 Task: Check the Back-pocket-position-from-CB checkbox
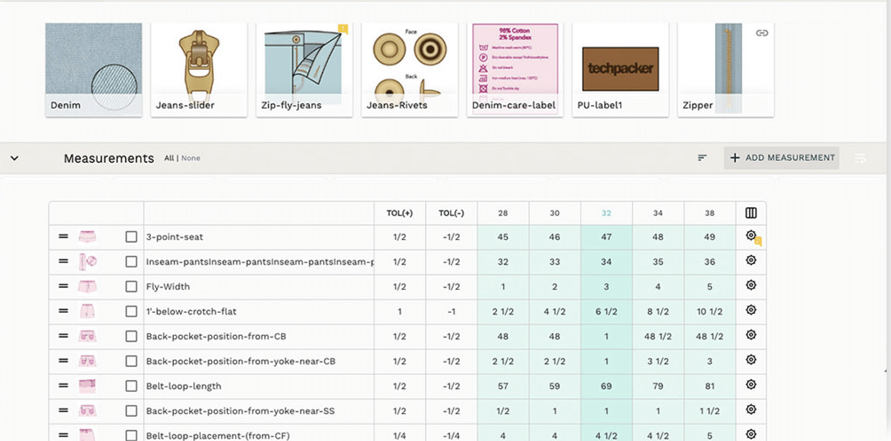131,336
